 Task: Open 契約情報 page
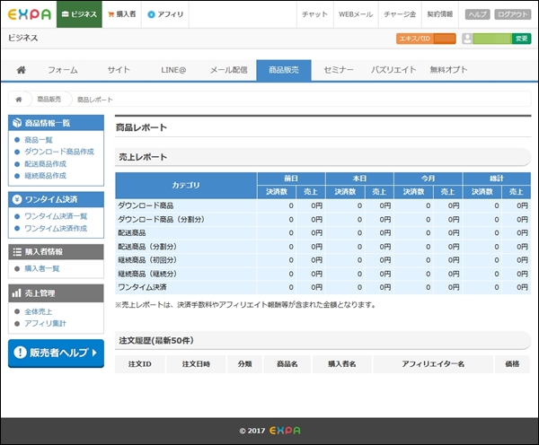point(440,14)
